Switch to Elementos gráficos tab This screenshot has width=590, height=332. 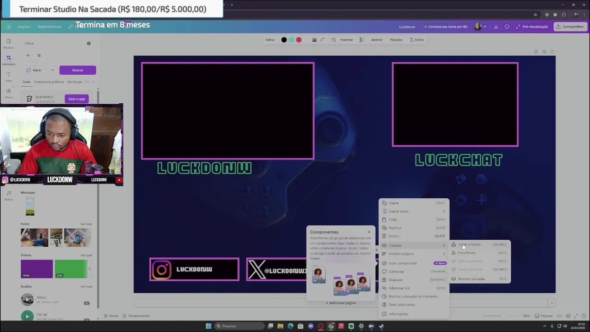(49, 82)
